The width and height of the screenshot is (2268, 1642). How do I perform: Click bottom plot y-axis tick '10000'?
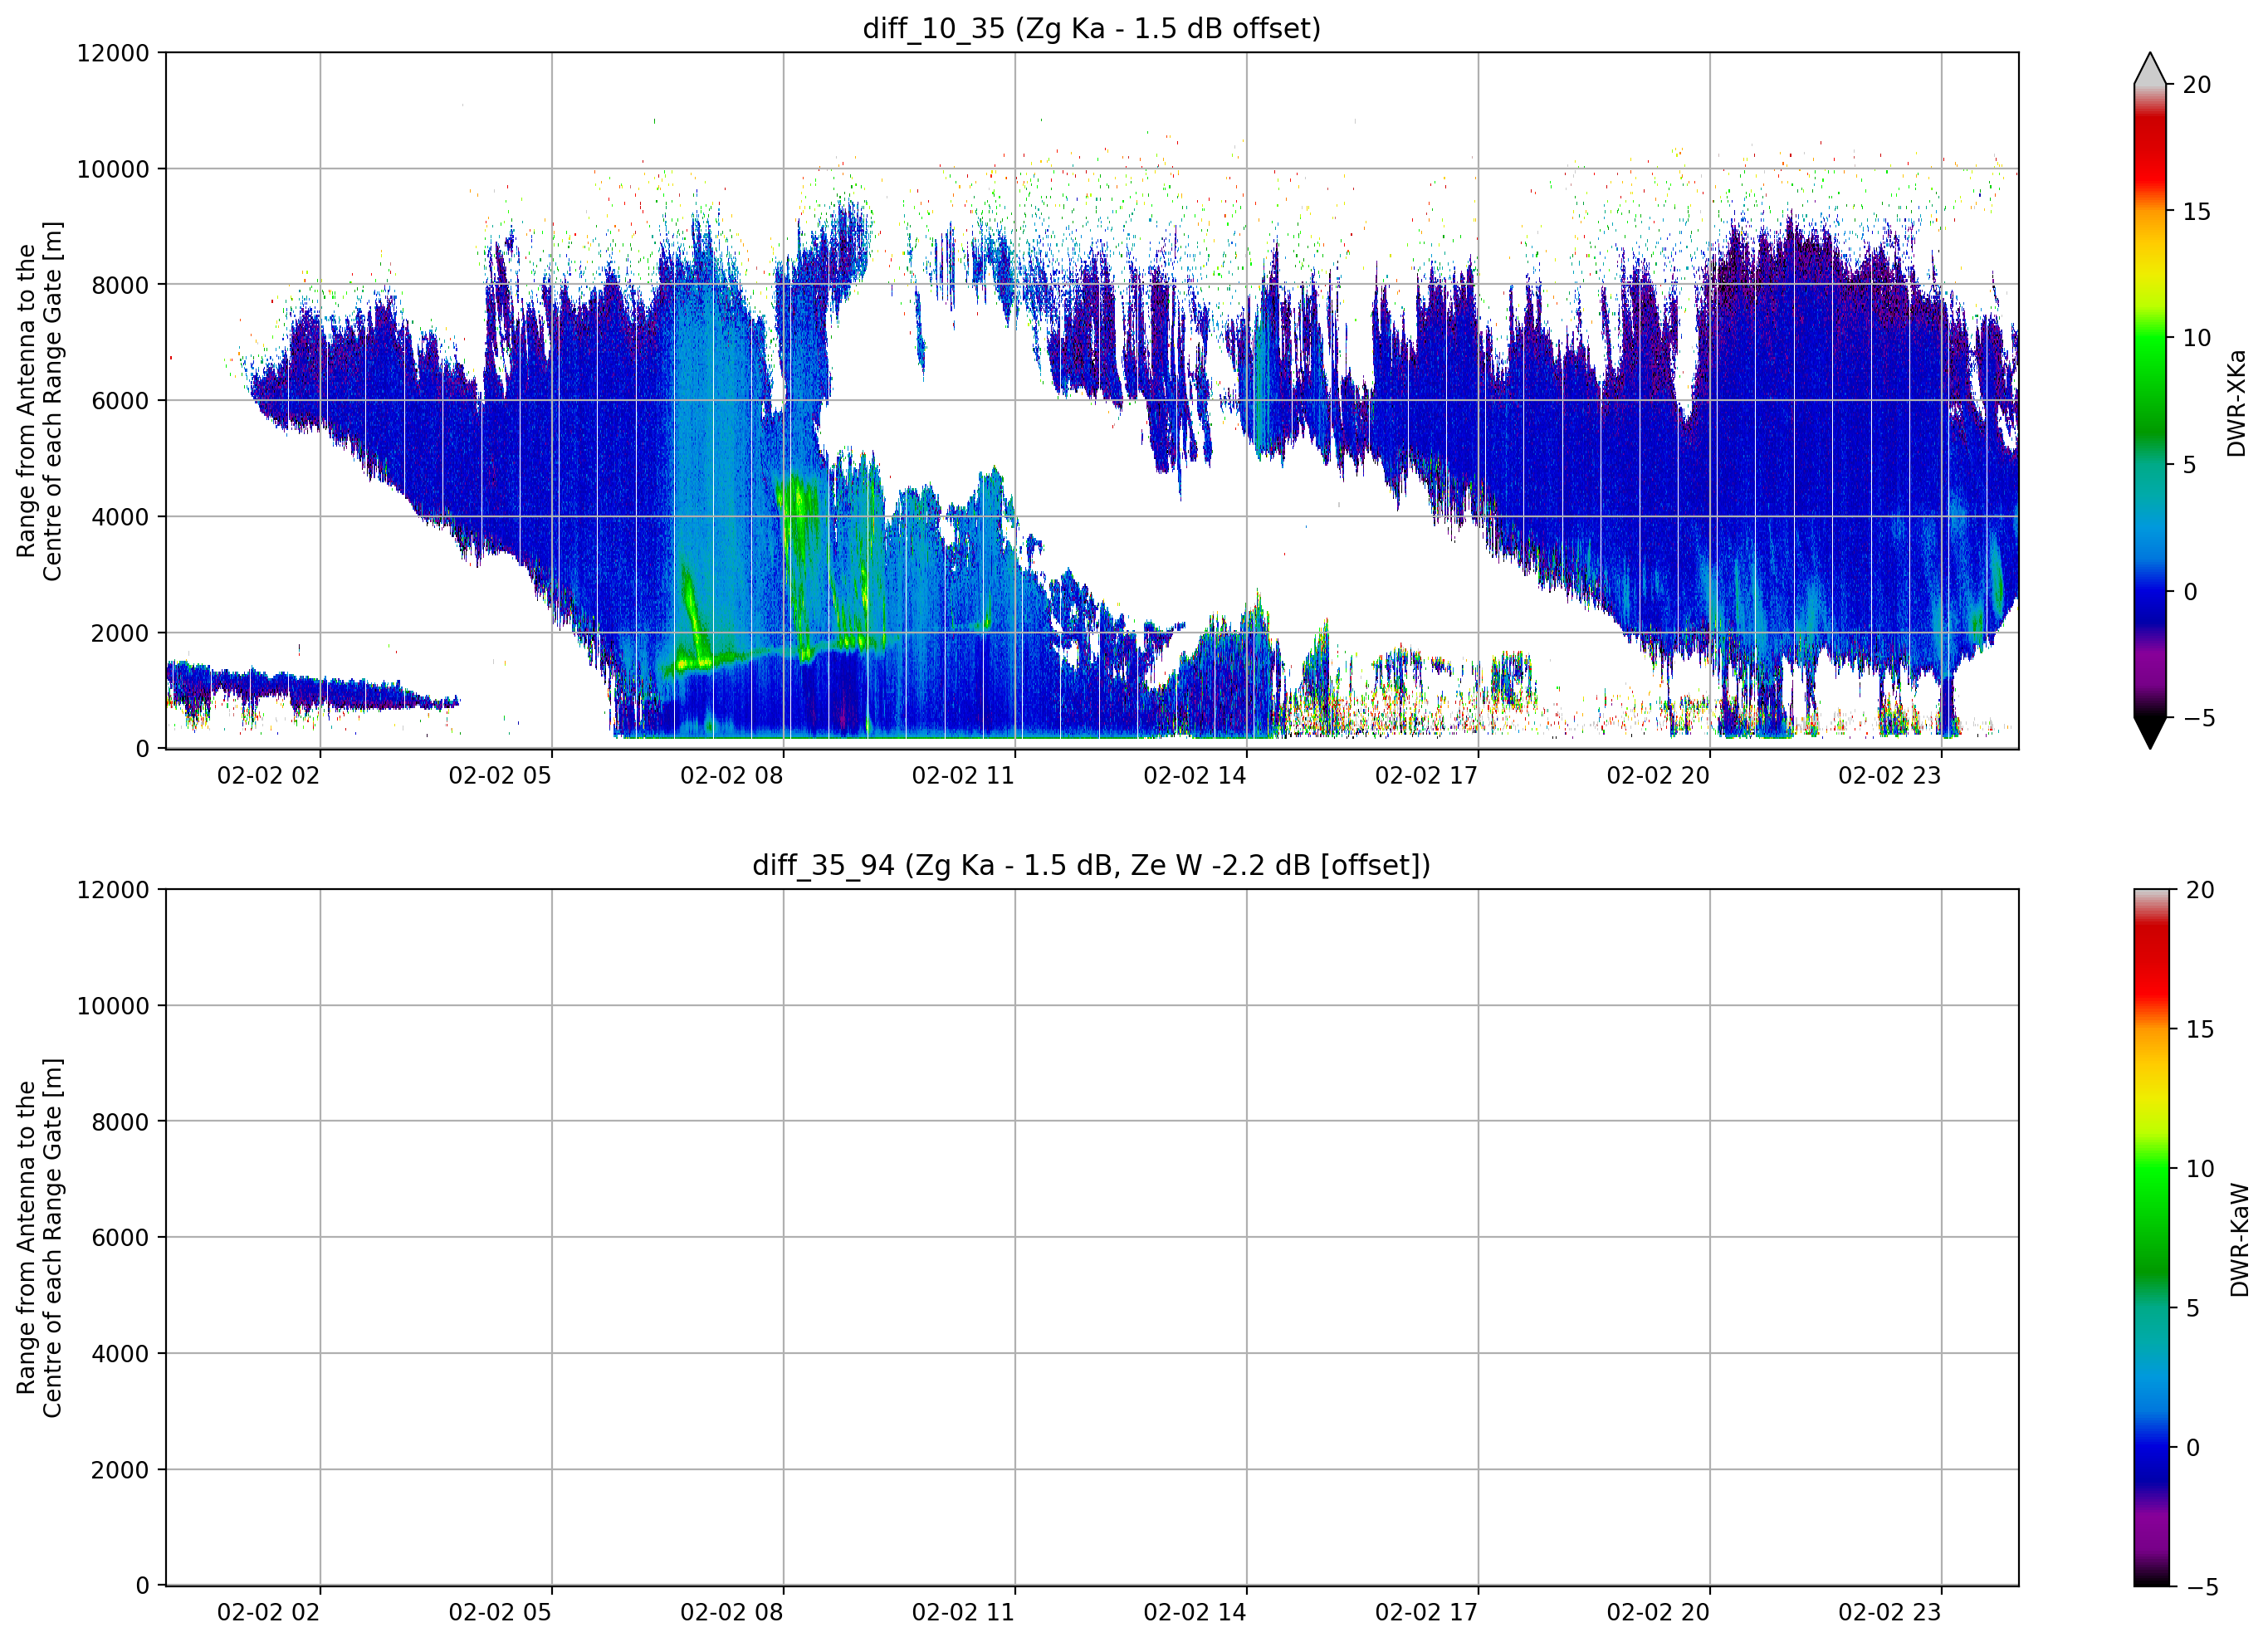(113, 1006)
